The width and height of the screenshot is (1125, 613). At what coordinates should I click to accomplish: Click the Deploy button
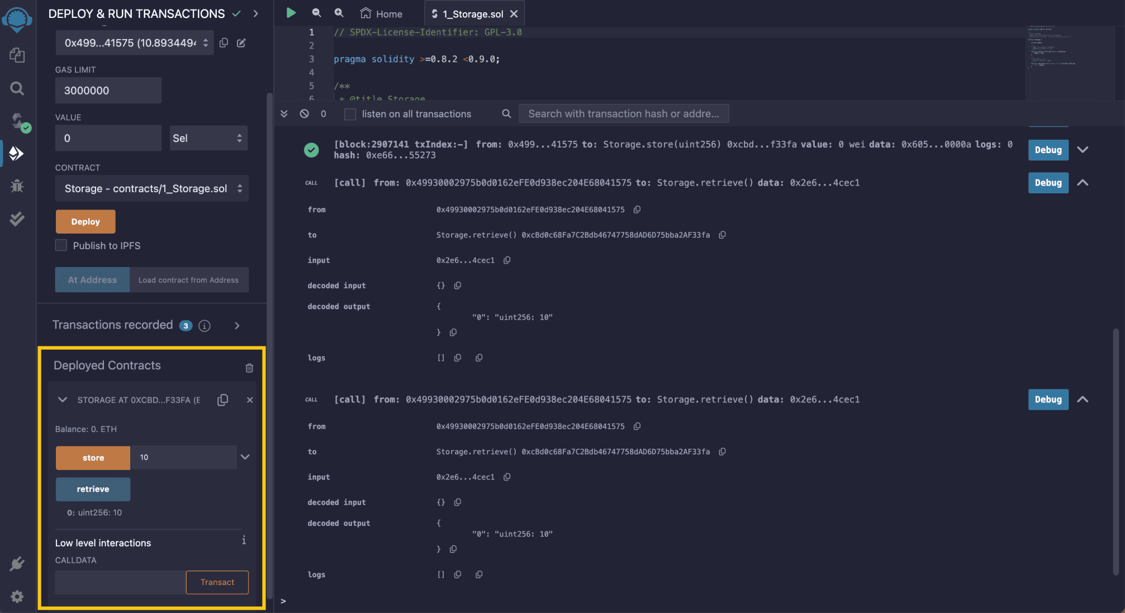tap(86, 221)
